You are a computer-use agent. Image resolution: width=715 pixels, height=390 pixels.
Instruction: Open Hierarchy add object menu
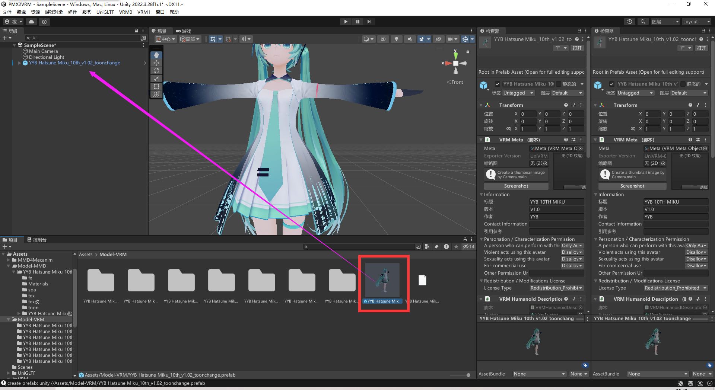[7, 38]
